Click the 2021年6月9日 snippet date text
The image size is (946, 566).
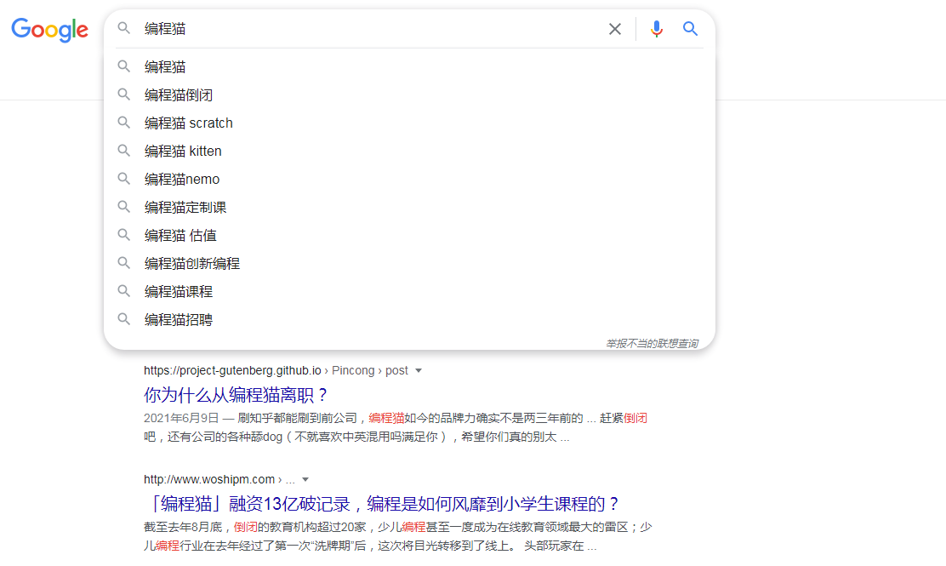point(181,418)
